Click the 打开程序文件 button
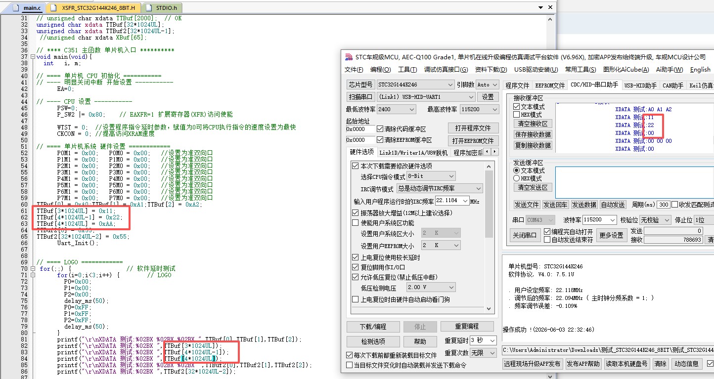This screenshot has width=714, height=379. click(473, 128)
